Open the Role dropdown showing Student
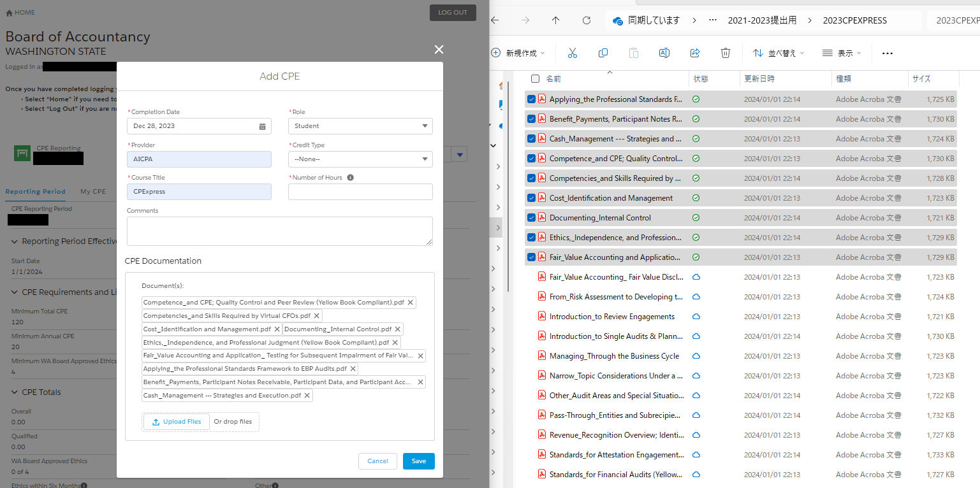The height and width of the screenshot is (488, 980). pyautogui.click(x=360, y=126)
